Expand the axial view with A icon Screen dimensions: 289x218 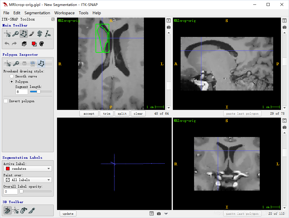(x=168, y=21)
